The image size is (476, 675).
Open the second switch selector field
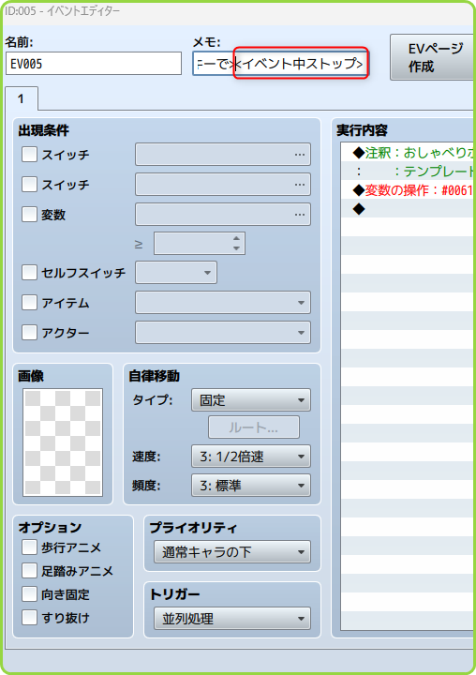223,185
